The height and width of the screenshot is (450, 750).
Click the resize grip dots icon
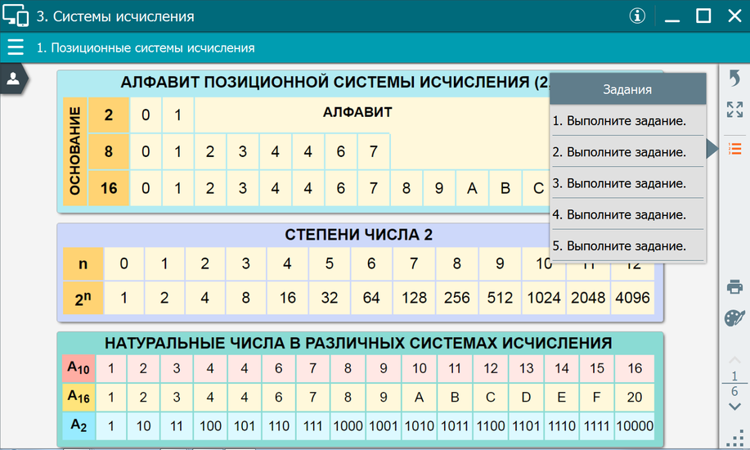(734, 439)
